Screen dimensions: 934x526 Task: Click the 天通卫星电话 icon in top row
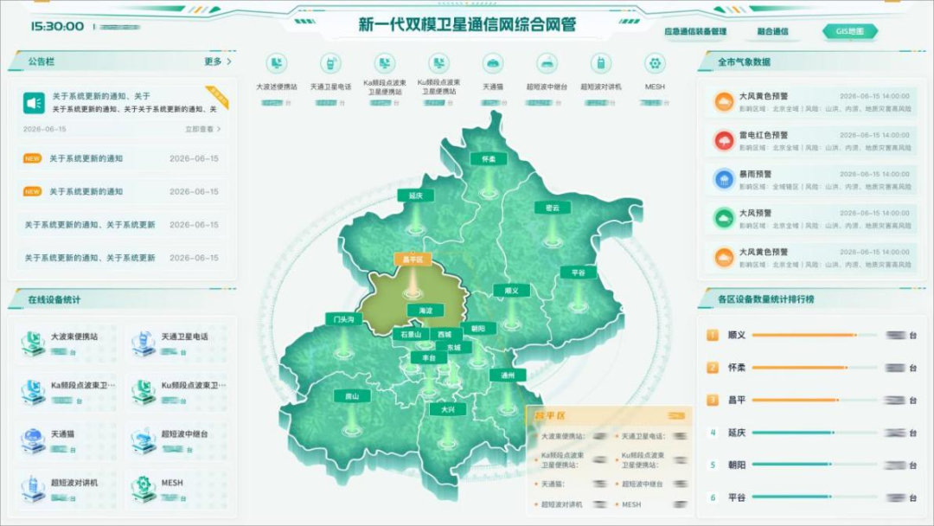point(330,63)
